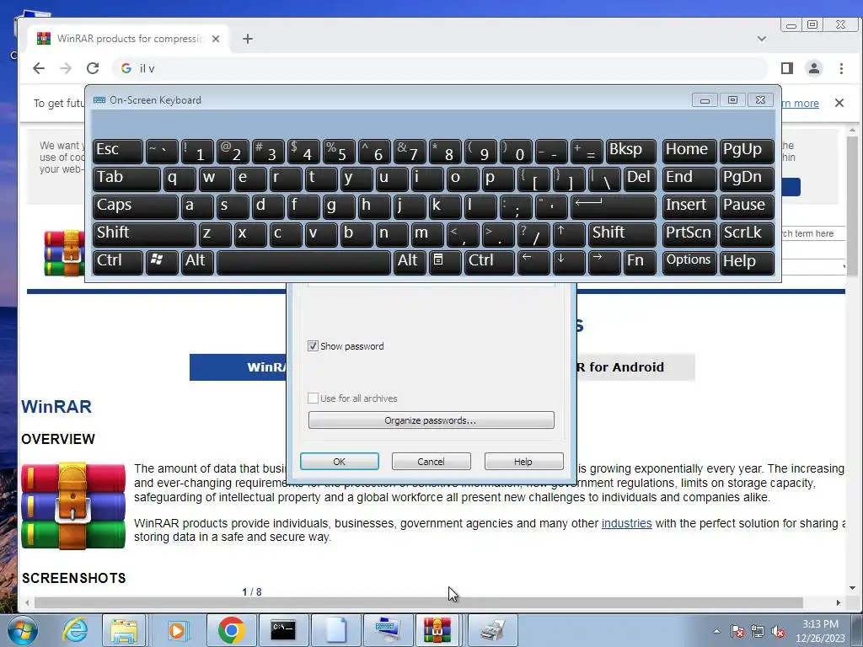Expand Chrome tab search chevron
This screenshot has width=863, height=647.
[762, 39]
